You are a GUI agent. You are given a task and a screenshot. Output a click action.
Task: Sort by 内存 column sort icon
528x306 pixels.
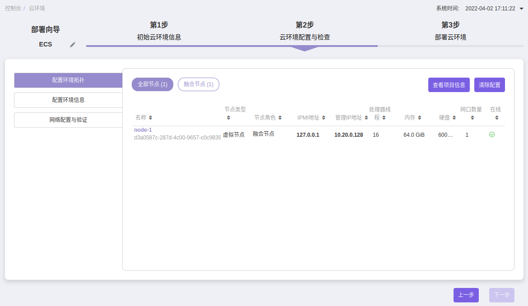[x=419, y=118]
